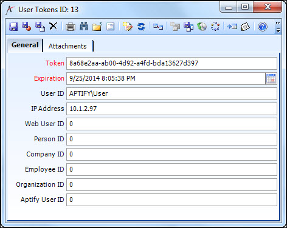Screen dimensions: 287x228
Task: Open Help with the blue question mark
Action: pyautogui.click(x=263, y=27)
